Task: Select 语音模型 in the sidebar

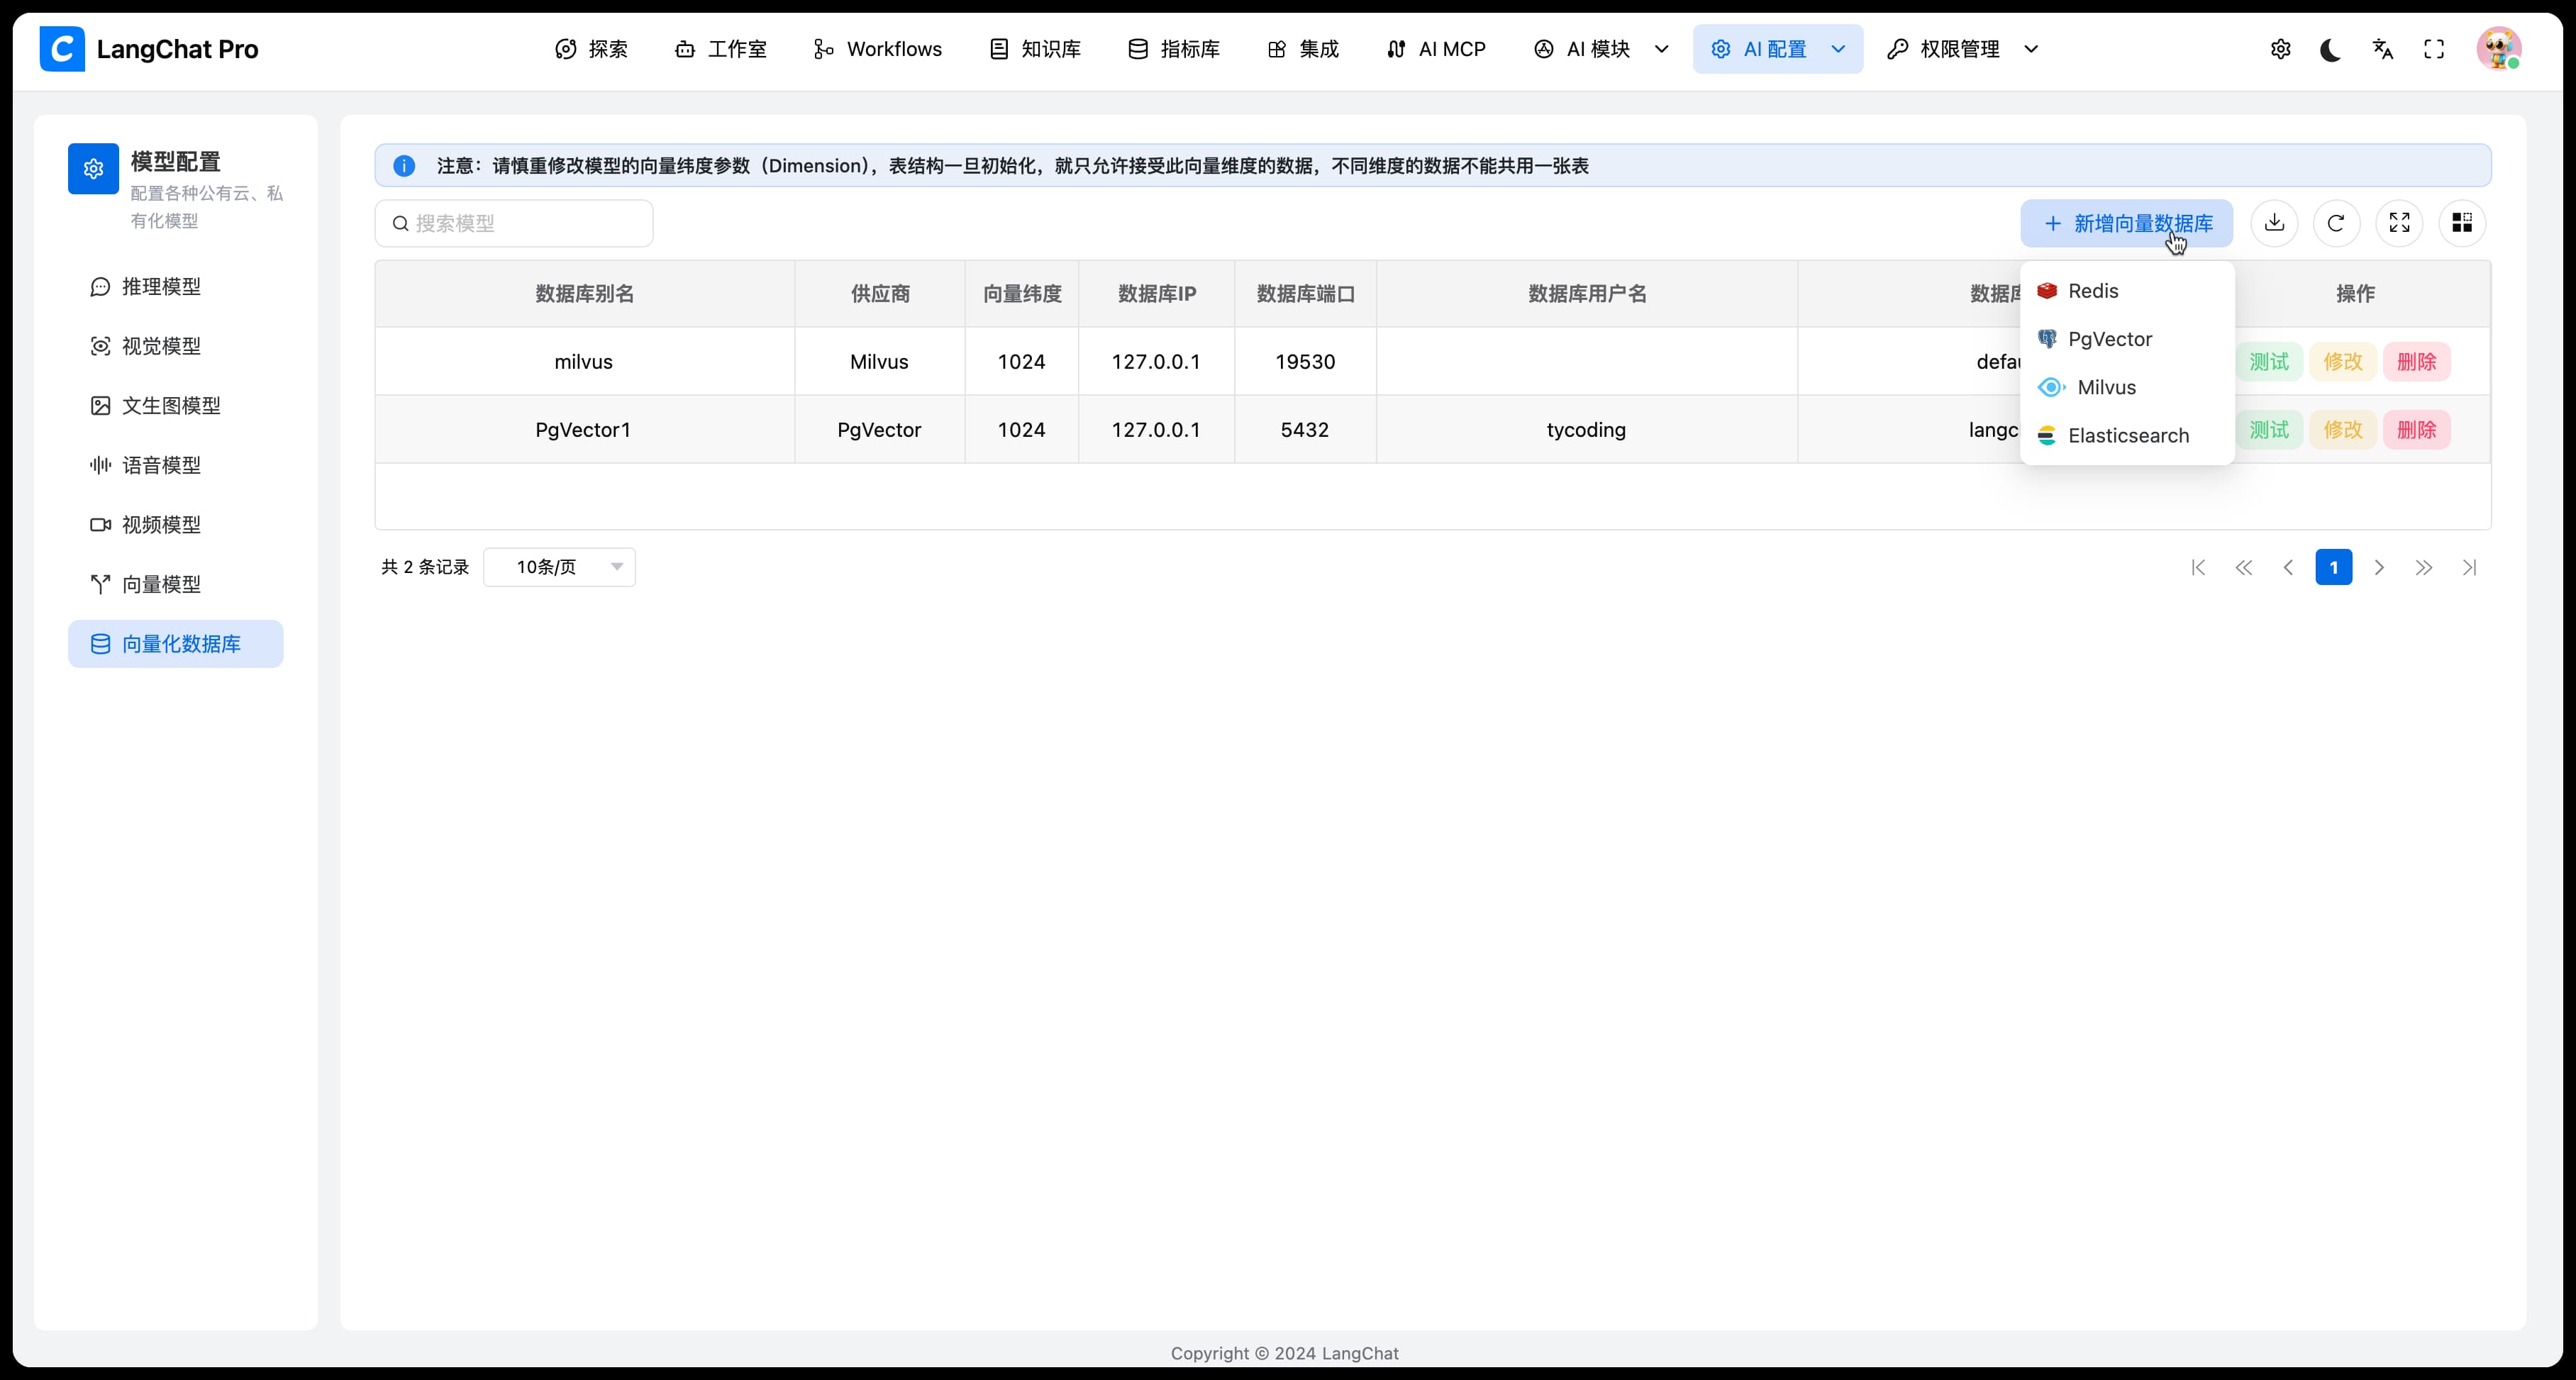Action: [176, 465]
